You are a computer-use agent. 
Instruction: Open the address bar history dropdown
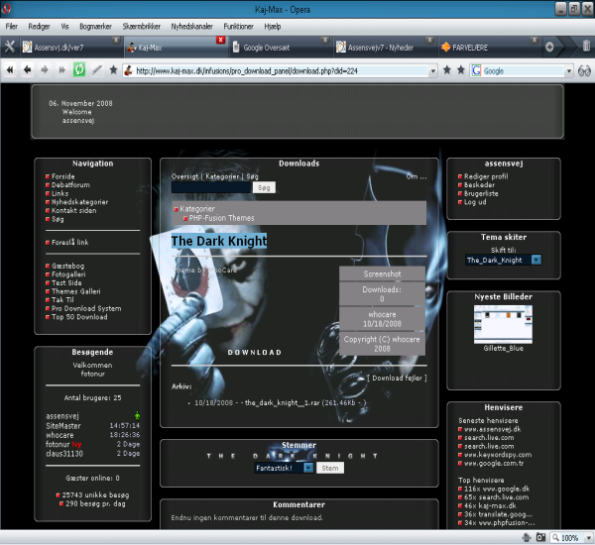click(433, 71)
